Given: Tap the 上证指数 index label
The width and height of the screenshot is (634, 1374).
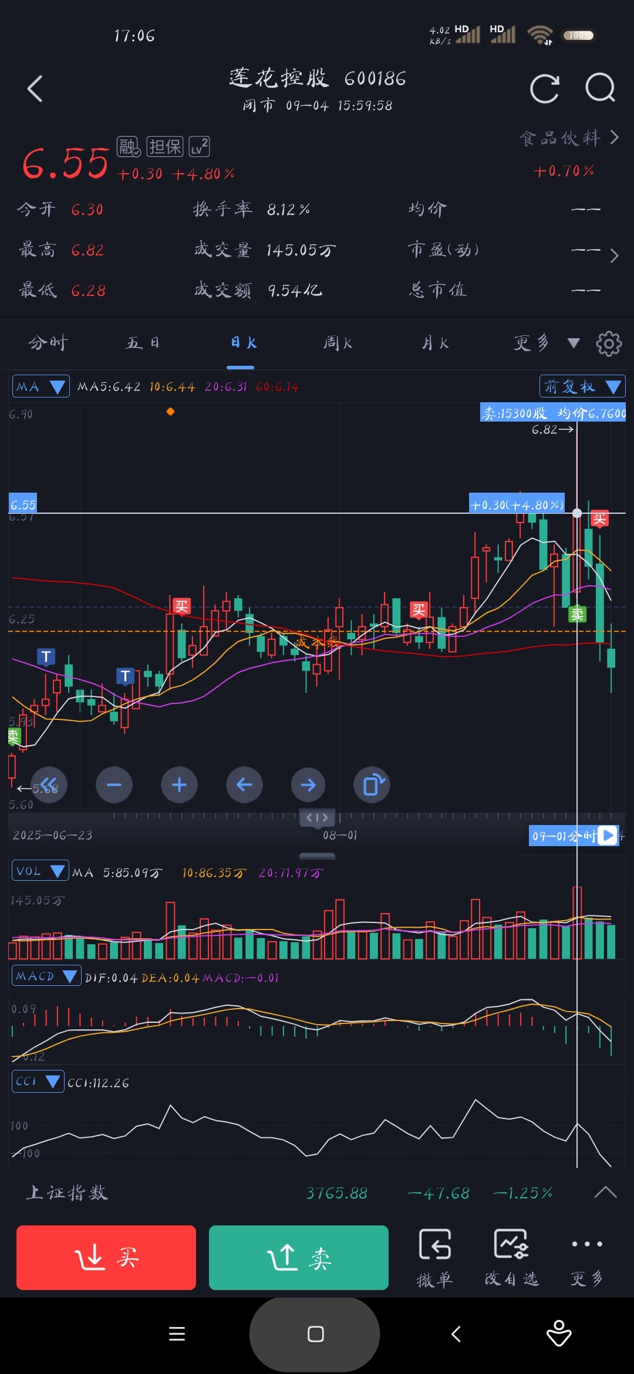Looking at the screenshot, I should coord(67,1193).
